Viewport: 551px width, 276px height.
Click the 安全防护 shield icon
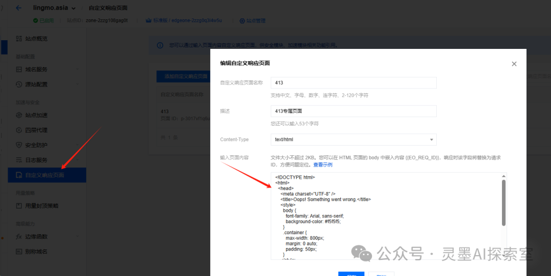click(x=19, y=145)
